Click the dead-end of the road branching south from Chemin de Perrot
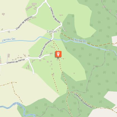Screen dimensions: 117x117 click(34, 74)
